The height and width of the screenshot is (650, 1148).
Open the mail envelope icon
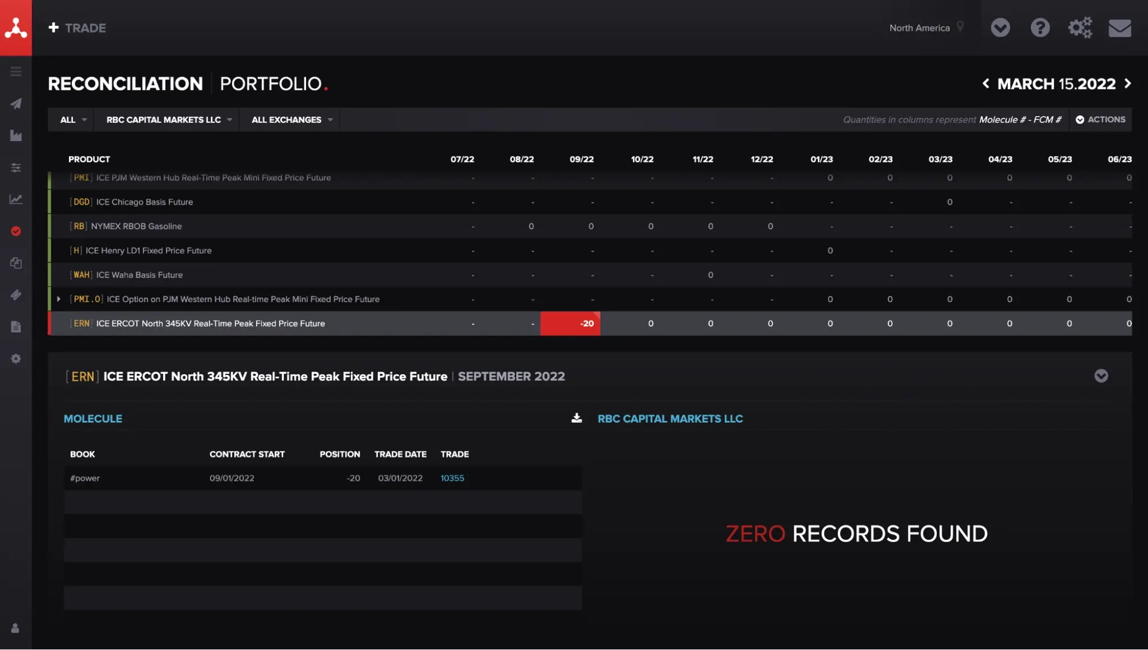[x=1120, y=28]
